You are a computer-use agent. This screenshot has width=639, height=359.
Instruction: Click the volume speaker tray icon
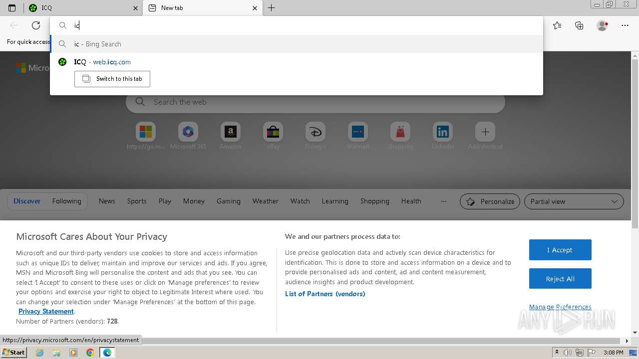pos(568,353)
